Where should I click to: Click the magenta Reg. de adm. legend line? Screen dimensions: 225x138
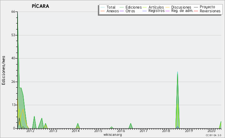coord(168,11)
